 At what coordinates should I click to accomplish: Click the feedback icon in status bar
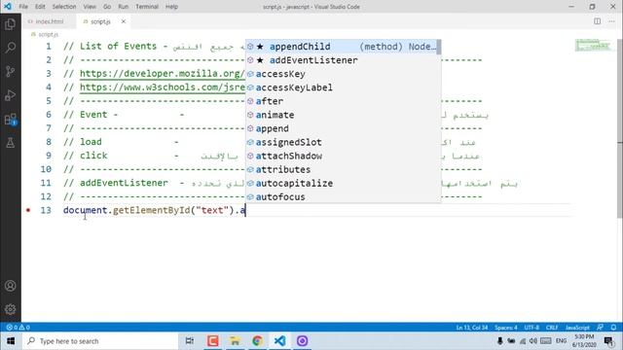pos(600,328)
